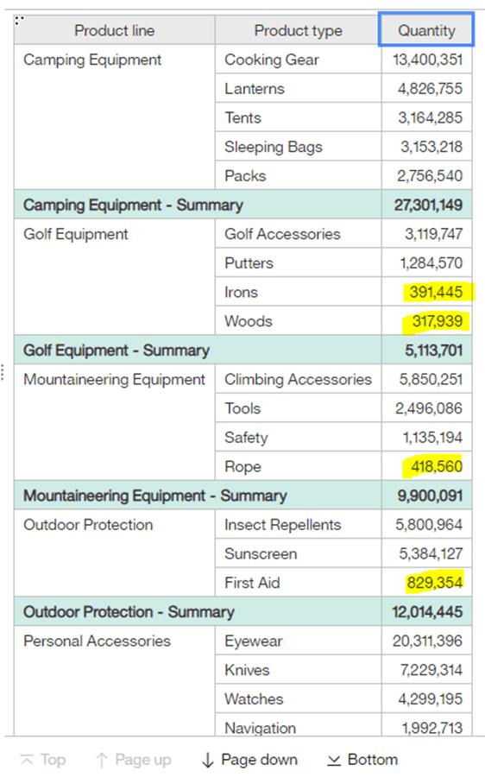
Task: Click Page down link
Action: [259, 759]
